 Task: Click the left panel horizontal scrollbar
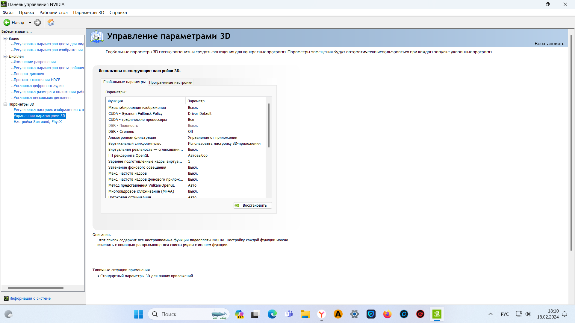point(35,288)
